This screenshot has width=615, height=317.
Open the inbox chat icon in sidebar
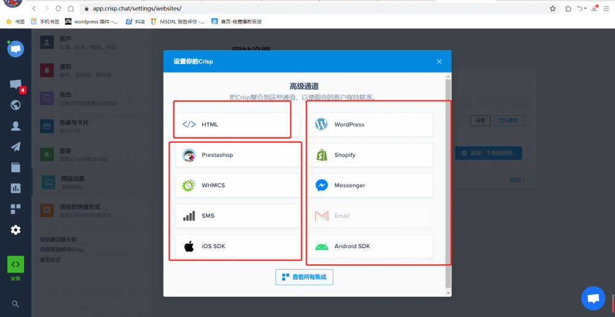tap(15, 85)
